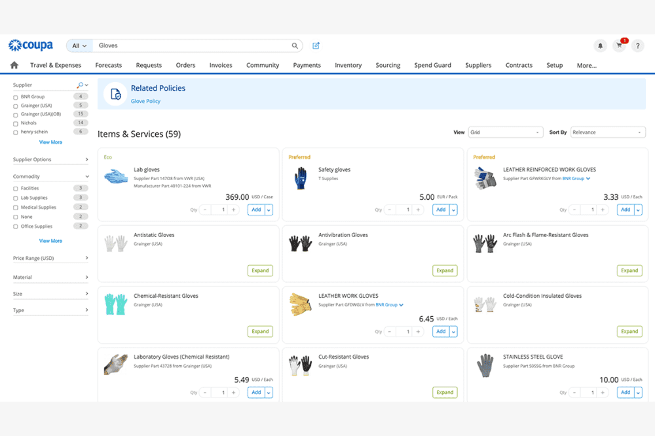Image resolution: width=655 pixels, height=436 pixels.
Task: Open the Spend Guard menu
Action: (x=433, y=65)
